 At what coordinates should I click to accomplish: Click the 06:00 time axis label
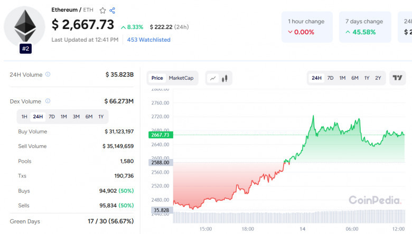(352, 229)
